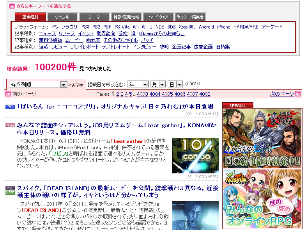The height and width of the screenshot is (230, 306).
Task: Filter by Android platform link
Action: 207,27
